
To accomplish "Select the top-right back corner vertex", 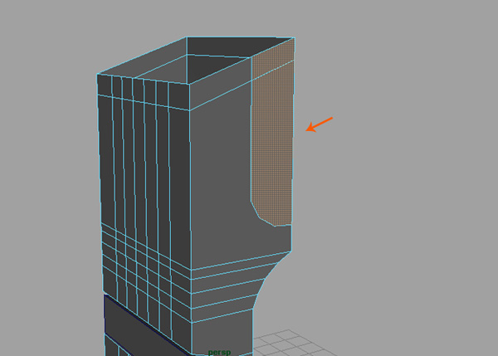I will [x=294, y=37].
